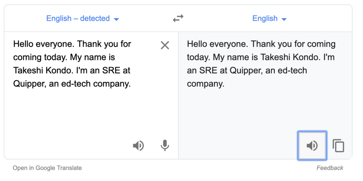Copy the translation to clipboard
Screen dimensions: 363x181
pos(338,146)
